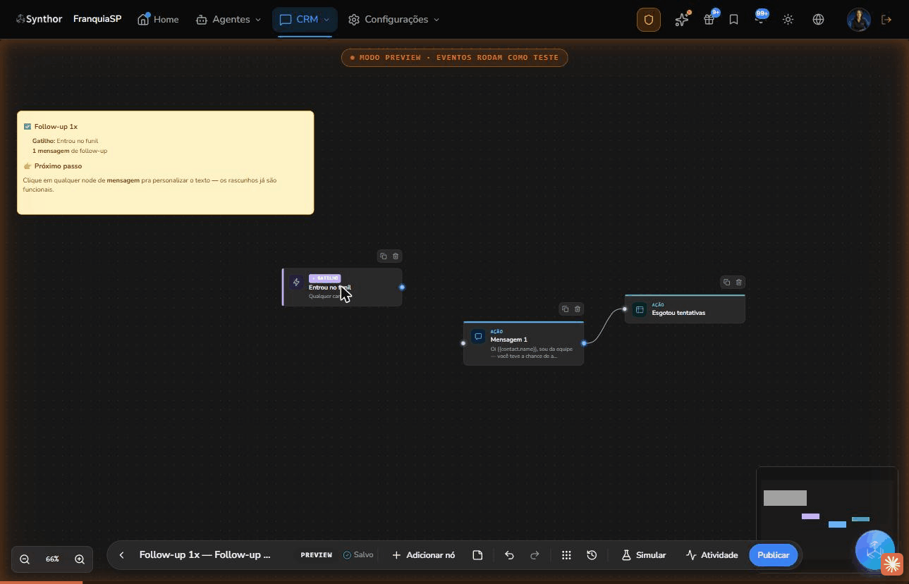
Task: Open the CRM dropdown menu
Action: 305,20
